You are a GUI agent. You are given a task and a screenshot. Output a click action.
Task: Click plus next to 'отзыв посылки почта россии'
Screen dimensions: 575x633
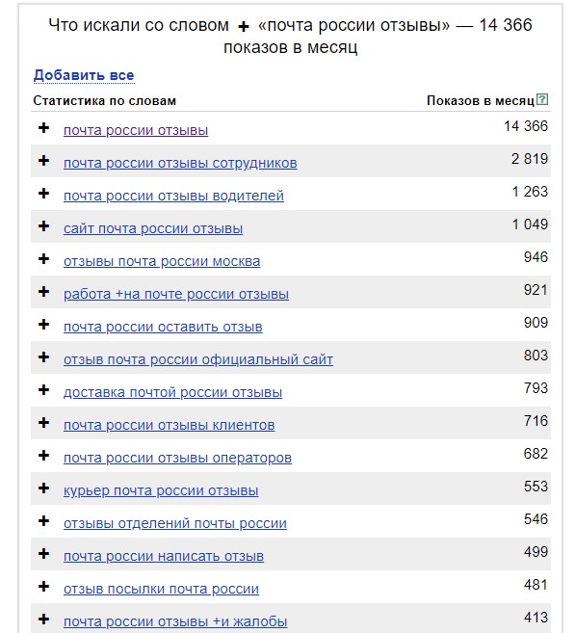click(x=43, y=586)
